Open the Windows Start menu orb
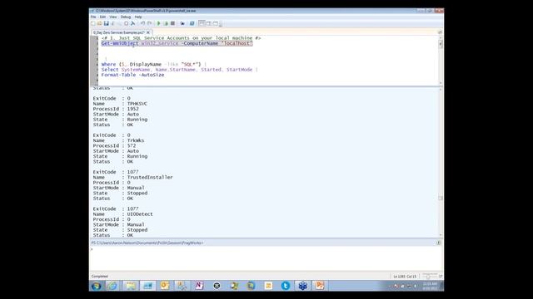Image resolution: width=533 pixels, height=299 pixels. [x=97, y=286]
